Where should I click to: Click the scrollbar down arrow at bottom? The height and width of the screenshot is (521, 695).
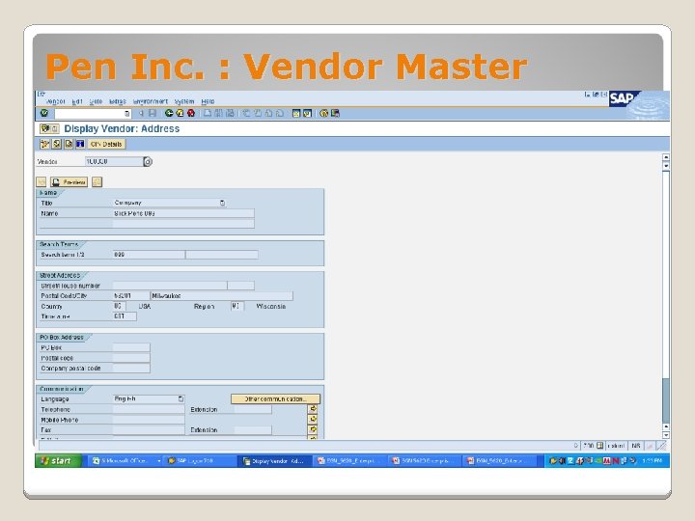coord(665,435)
